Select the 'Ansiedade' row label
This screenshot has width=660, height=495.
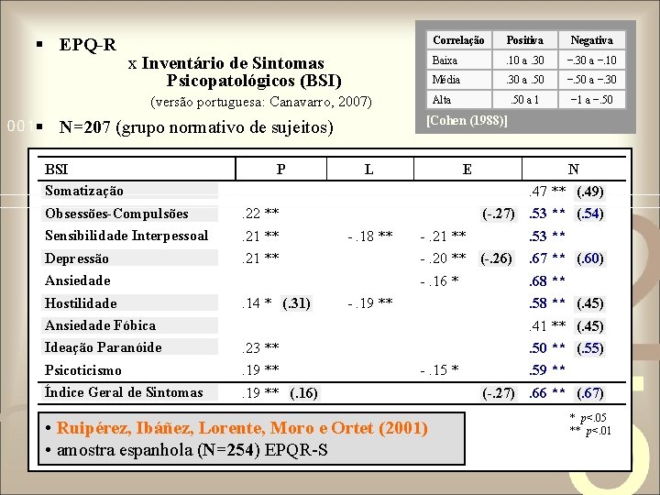[x=77, y=280]
